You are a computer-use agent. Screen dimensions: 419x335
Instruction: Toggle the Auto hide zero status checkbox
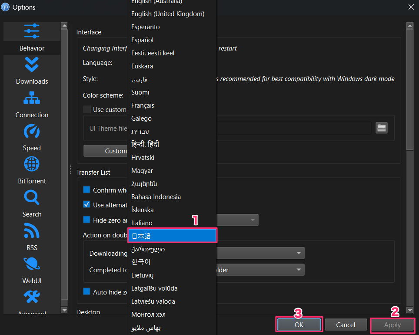pyautogui.click(x=86, y=291)
